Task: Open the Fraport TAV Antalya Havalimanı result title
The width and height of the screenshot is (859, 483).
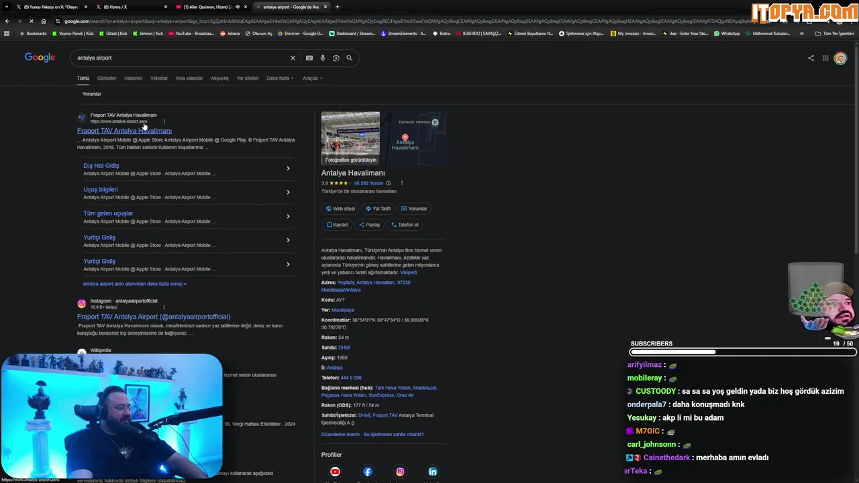Action: (x=124, y=131)
